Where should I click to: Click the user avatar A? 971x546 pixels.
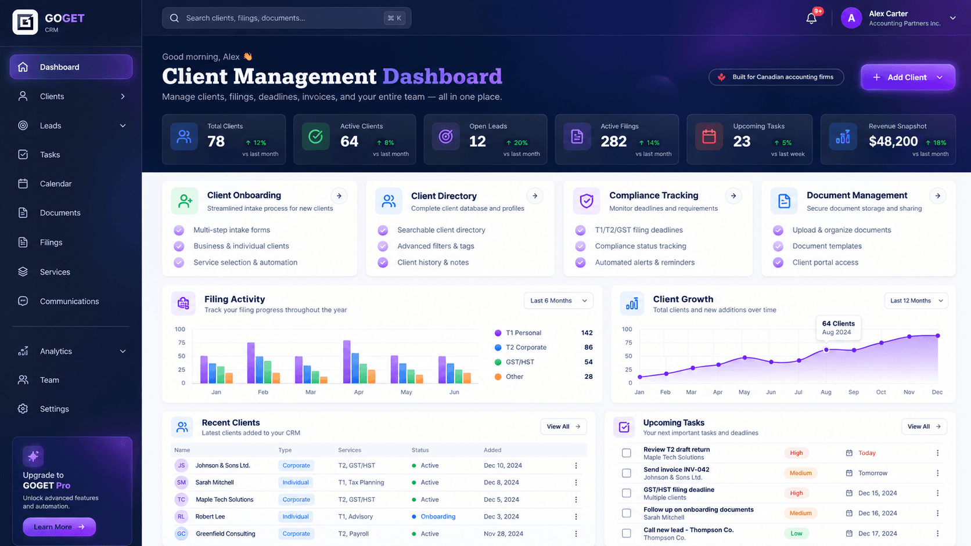pos(851,19)
